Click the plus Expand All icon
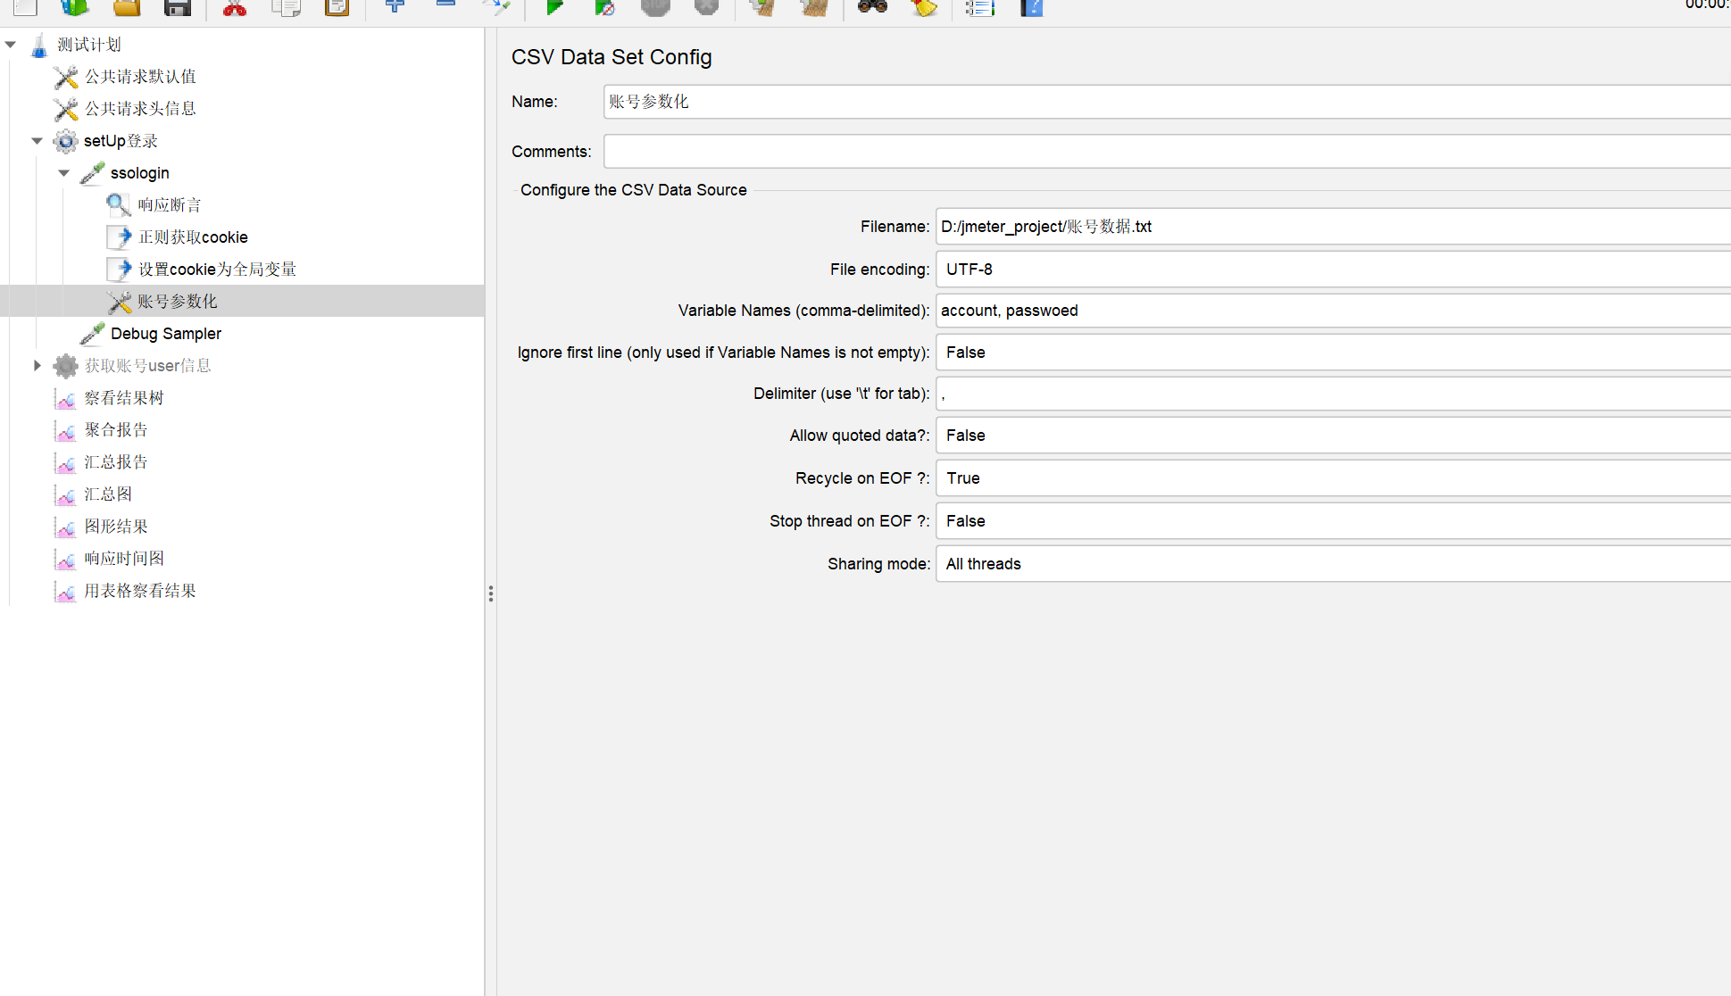 point(395,5)
